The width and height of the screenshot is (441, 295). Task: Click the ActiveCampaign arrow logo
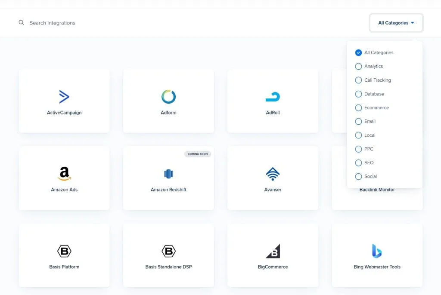tap(64, 97)
